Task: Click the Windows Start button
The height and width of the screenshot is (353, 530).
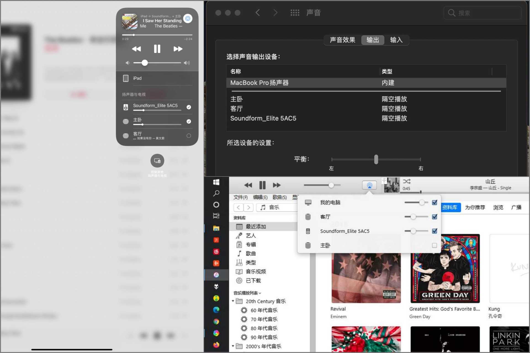Action: point(216,182)
